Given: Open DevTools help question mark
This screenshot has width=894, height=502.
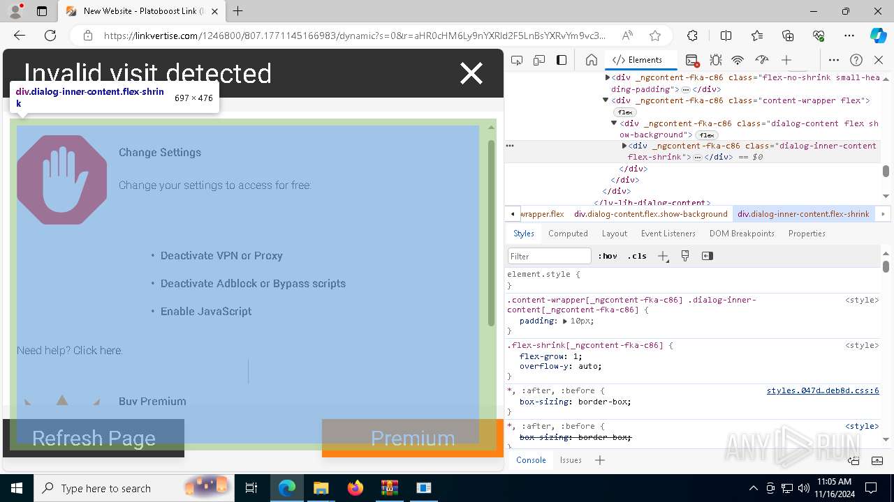Looking at the screenshot, I should click(856, 60).
